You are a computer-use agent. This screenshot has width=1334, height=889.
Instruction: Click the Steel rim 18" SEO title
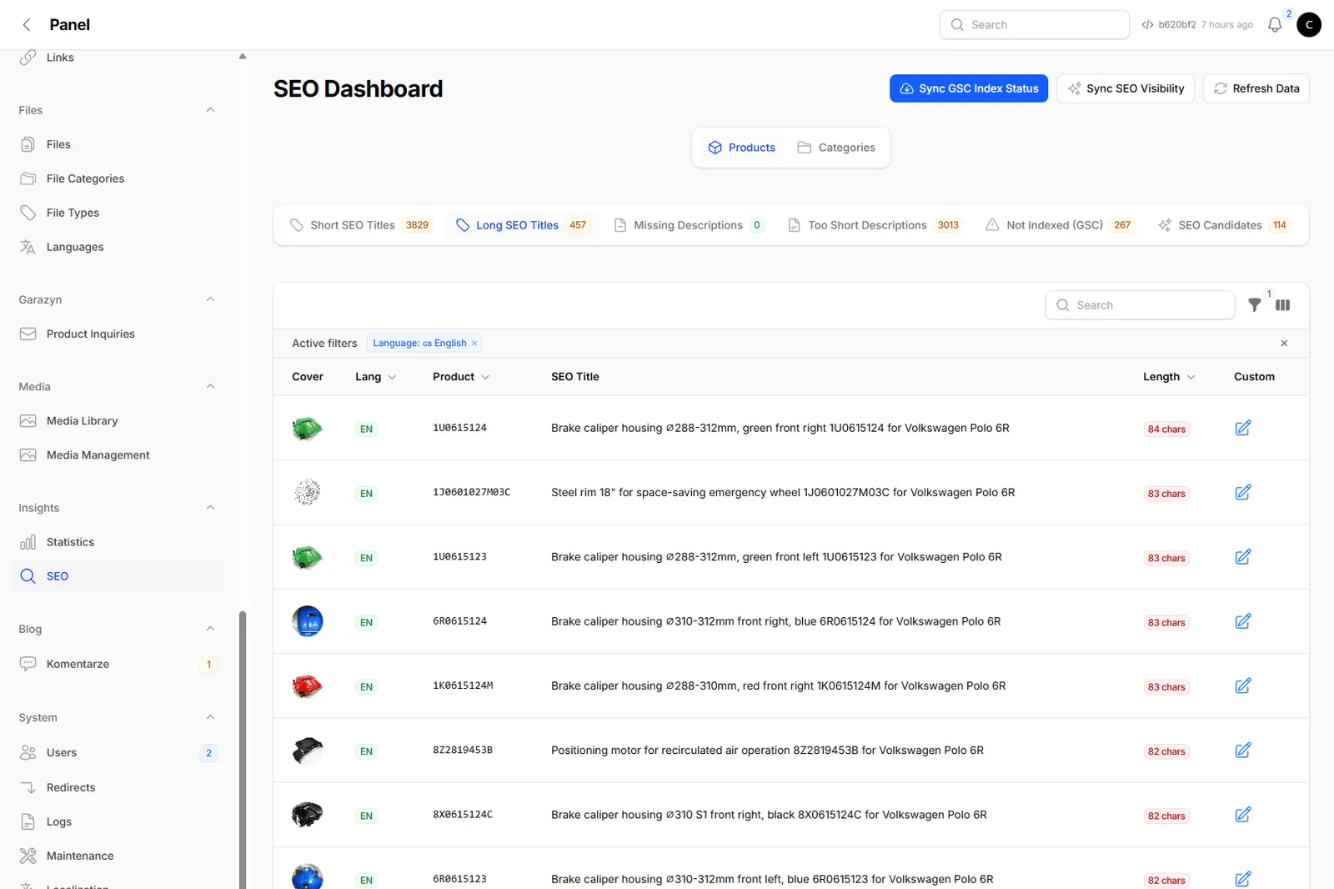click(x=783, y=493)
